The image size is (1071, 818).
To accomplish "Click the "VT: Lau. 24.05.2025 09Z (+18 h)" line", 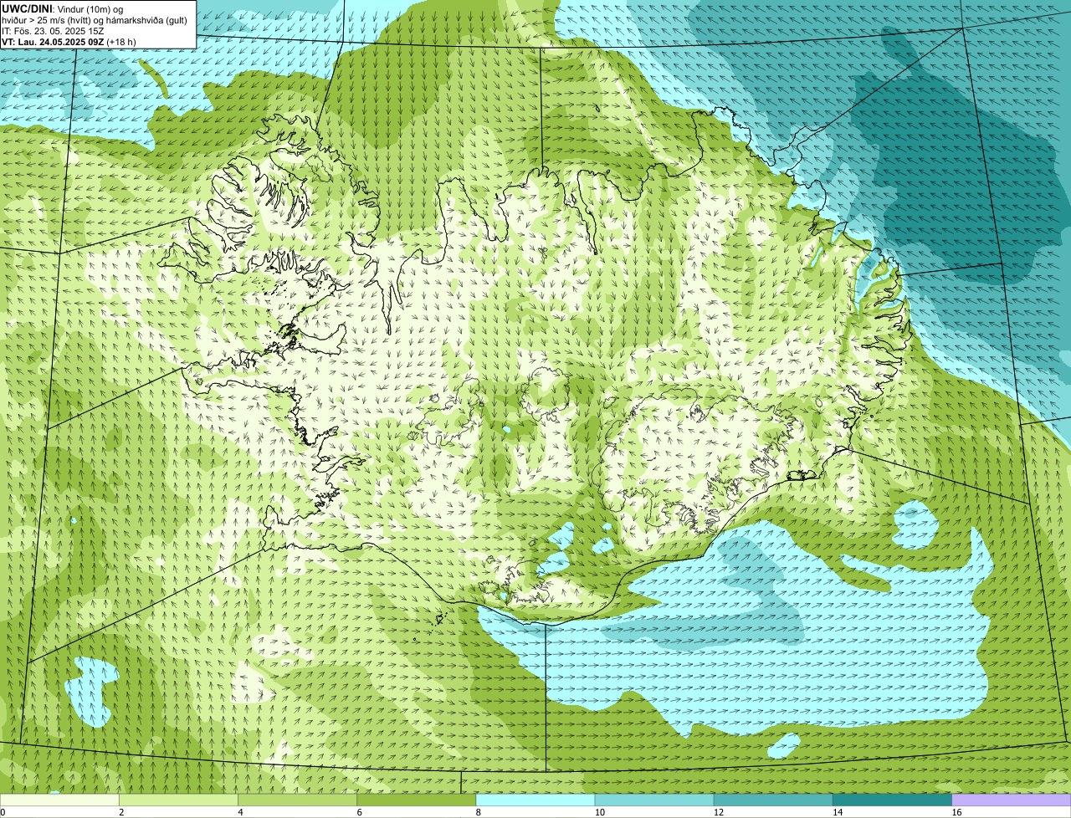I will point(69,41).
